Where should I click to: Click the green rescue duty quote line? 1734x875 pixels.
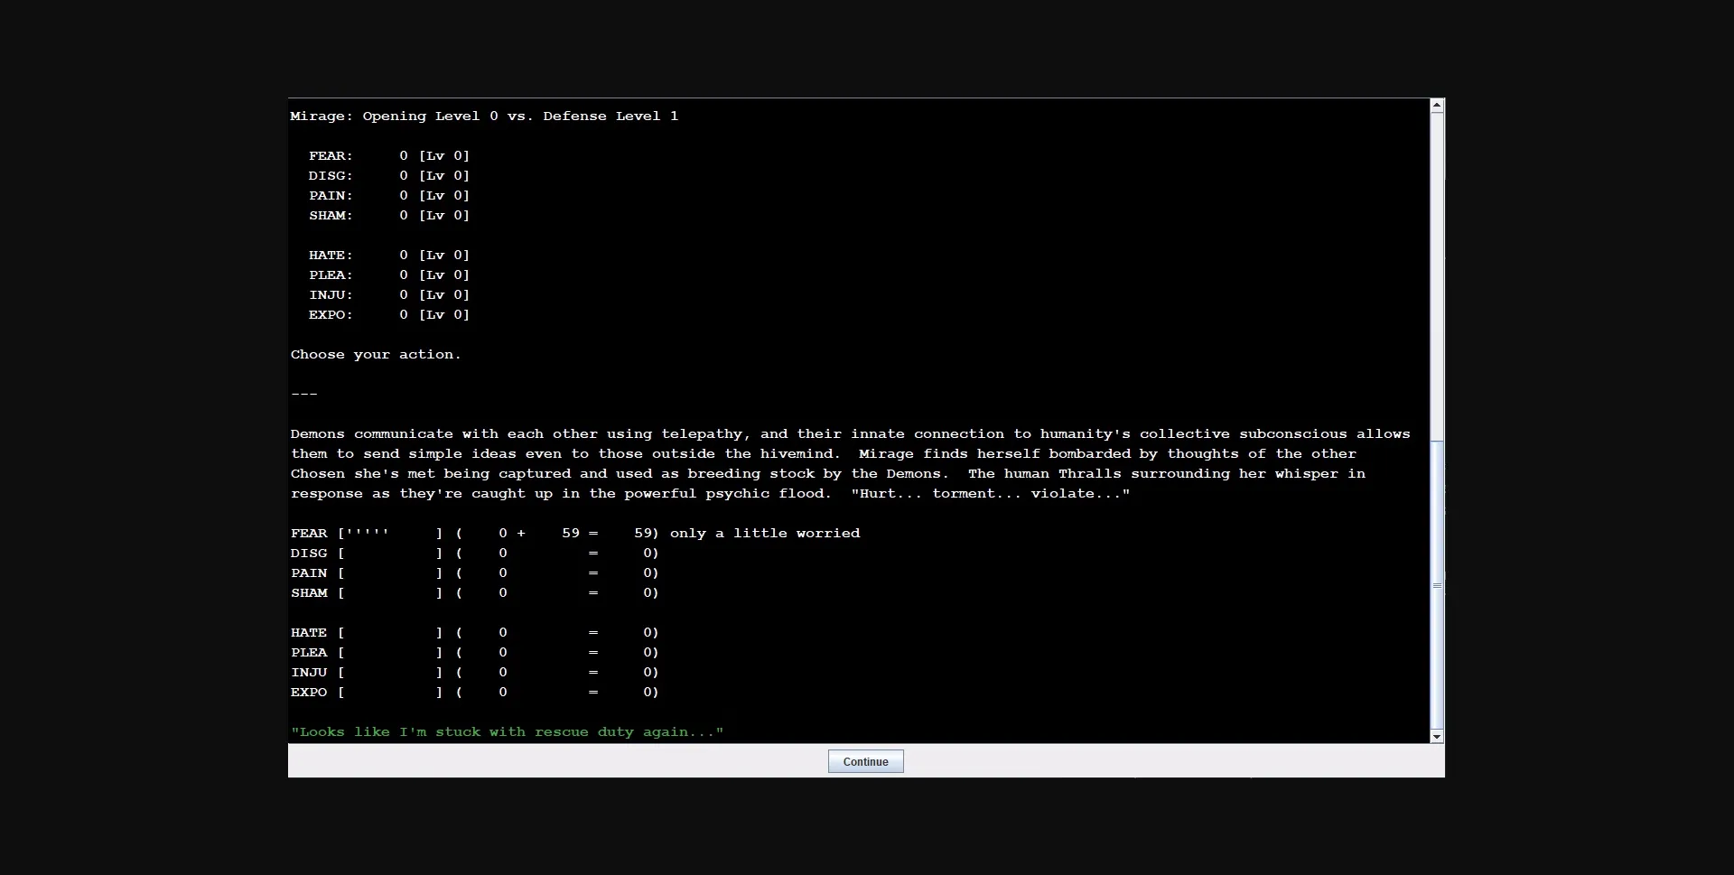pos(507,732)
